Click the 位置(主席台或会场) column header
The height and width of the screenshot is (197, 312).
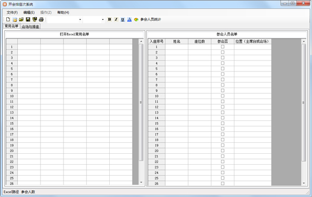(253, 42)
